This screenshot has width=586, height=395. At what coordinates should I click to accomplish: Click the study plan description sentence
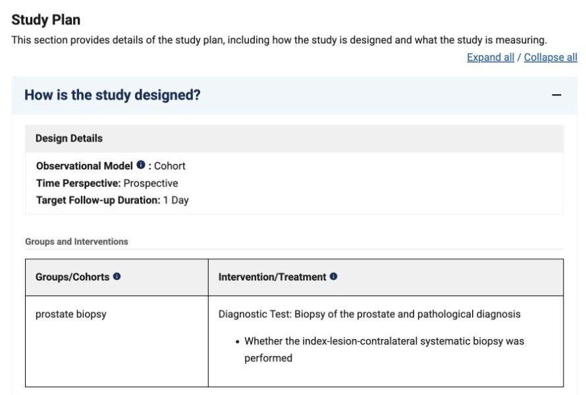(x=279, y=40)
